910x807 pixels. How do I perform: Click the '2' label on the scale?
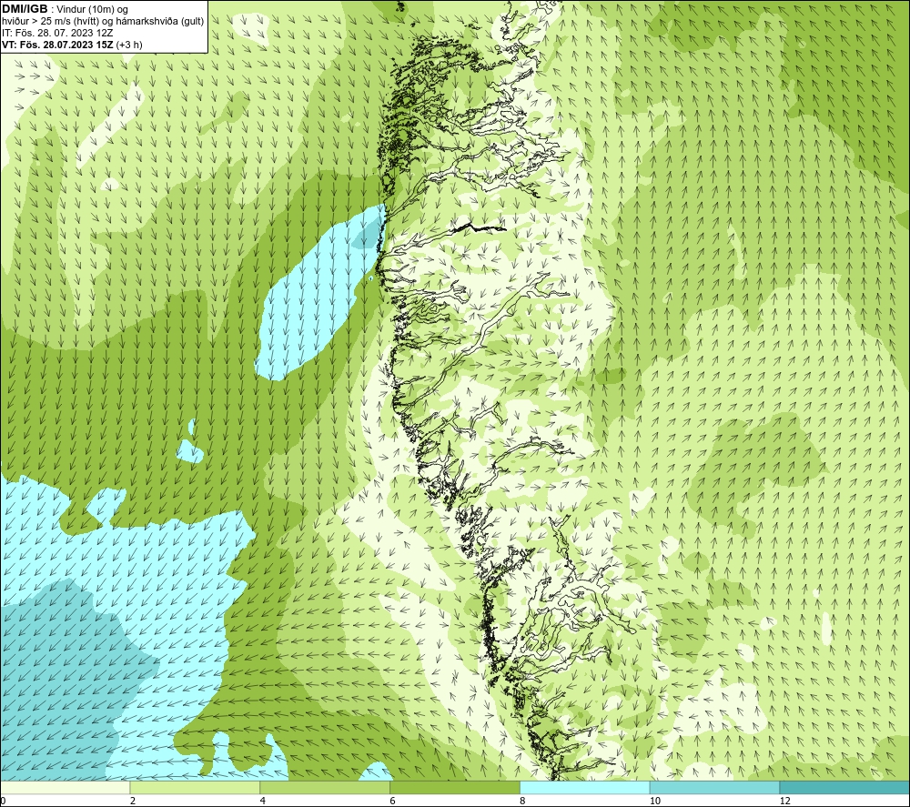click(x=133, y=802)
